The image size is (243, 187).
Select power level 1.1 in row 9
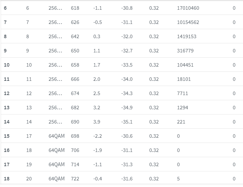tap(97, 51)
